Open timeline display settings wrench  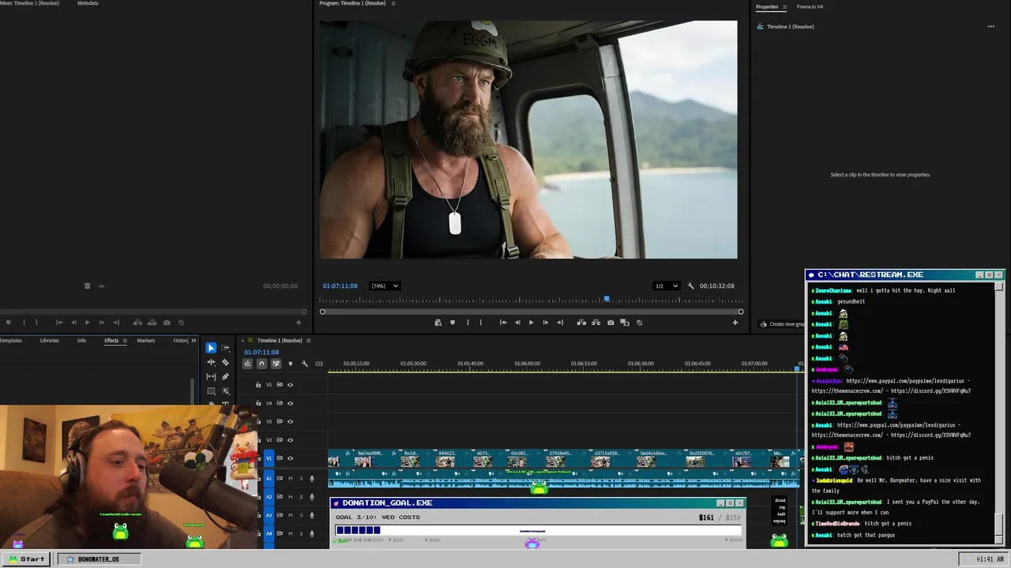305,364
